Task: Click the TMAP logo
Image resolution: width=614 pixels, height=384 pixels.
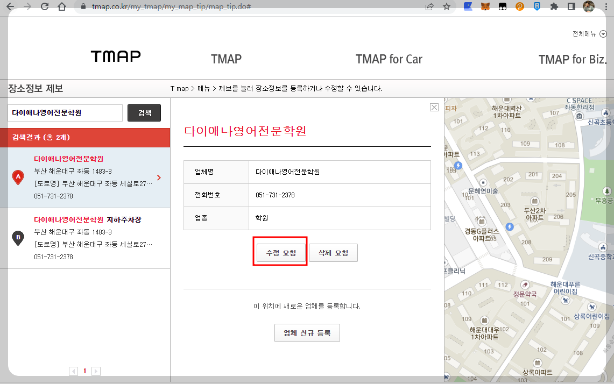Action: [x=116, y=56]
